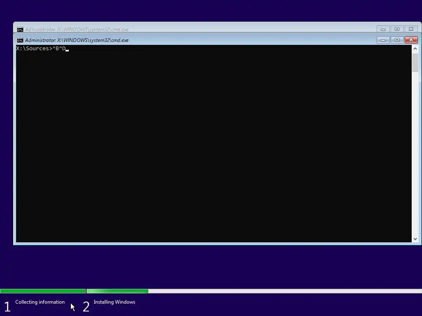Click the Installing Windows progress bar
Screen dimensions: 422x316
point(254,291)
